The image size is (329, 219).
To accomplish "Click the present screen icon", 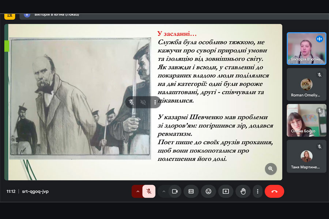I will 226,191.
